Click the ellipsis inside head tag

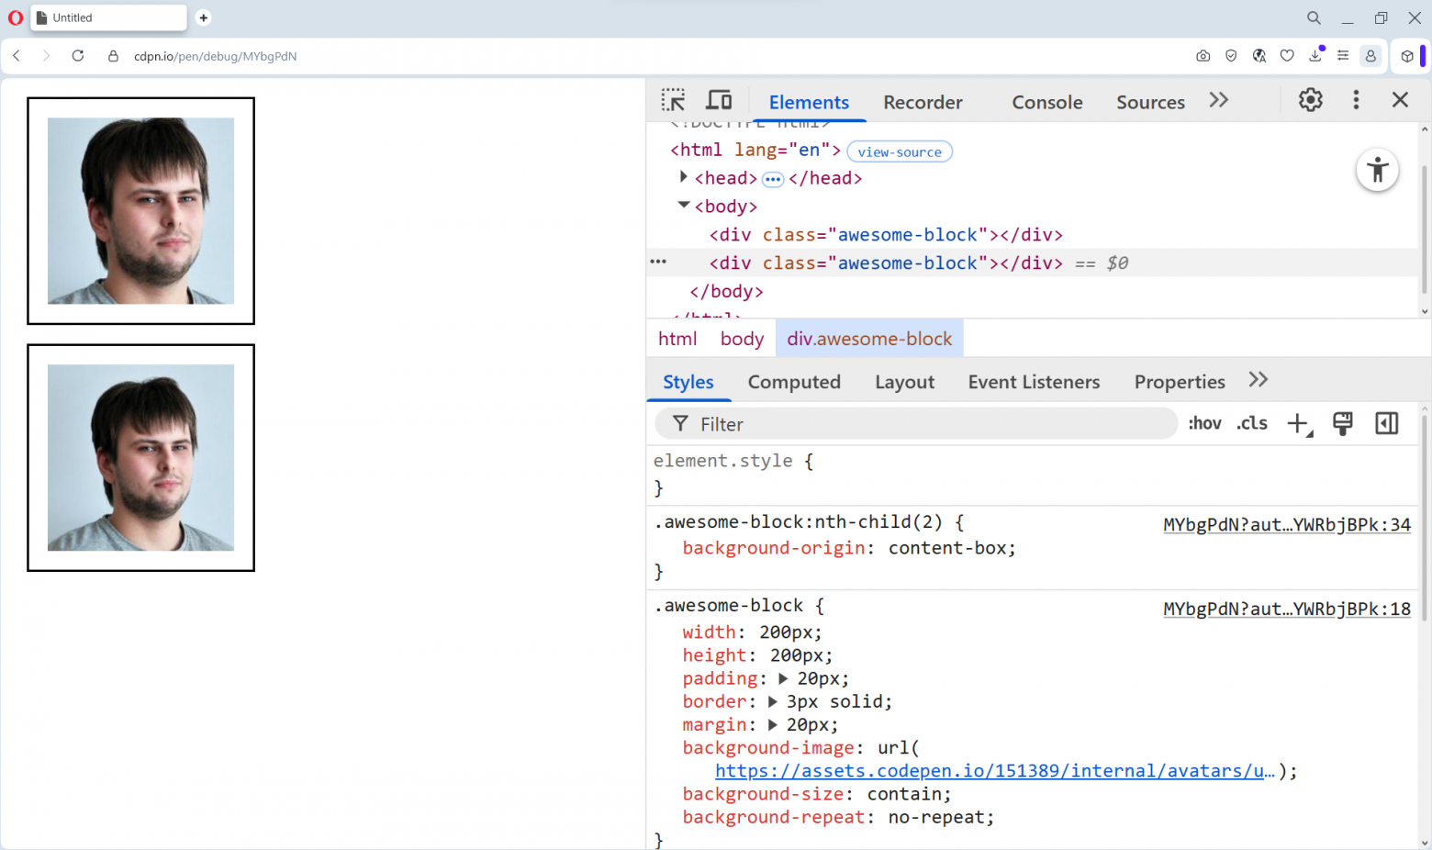coord(773,179)
